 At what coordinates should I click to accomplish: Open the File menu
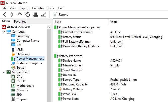click(x=4, y=8)
